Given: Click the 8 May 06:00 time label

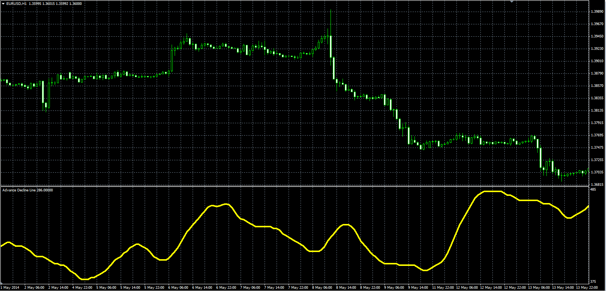Looking at the screenshot, I should click(322, 288).
